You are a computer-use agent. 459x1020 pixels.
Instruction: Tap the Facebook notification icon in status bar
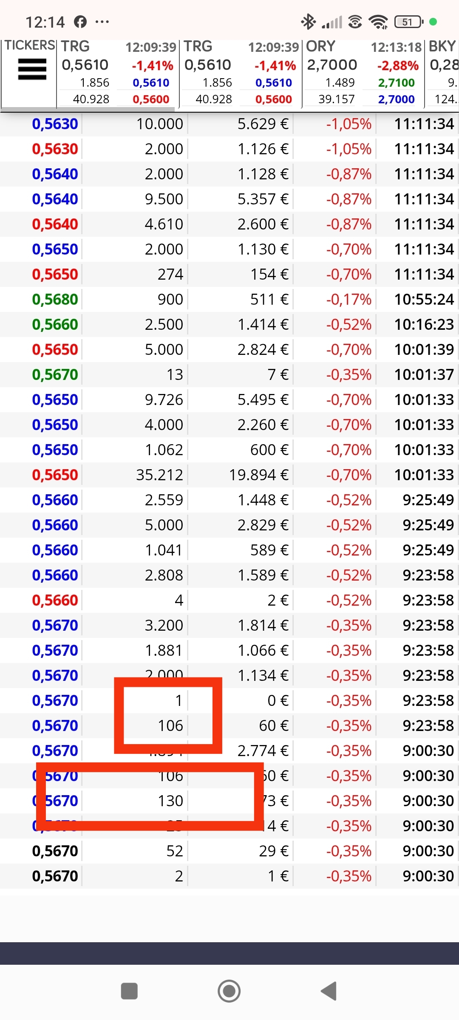[x=80, y=22]
